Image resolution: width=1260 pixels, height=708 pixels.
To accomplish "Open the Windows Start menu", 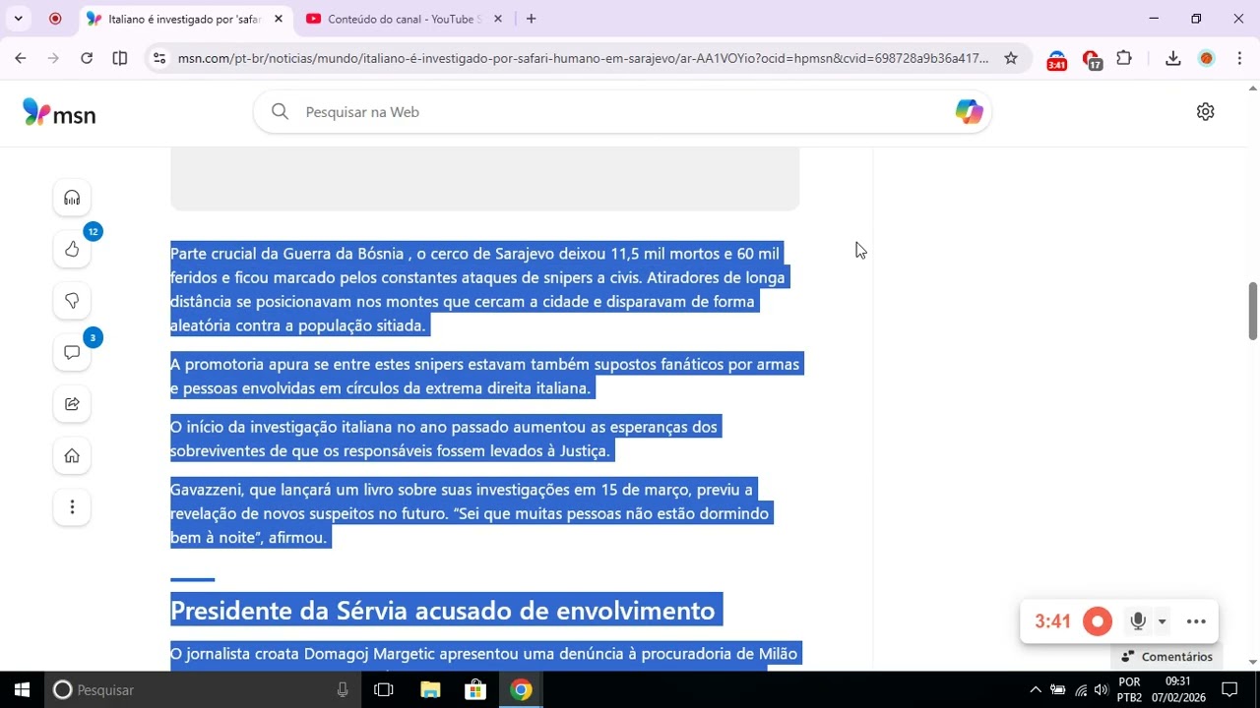I will [x=22, y=689].
